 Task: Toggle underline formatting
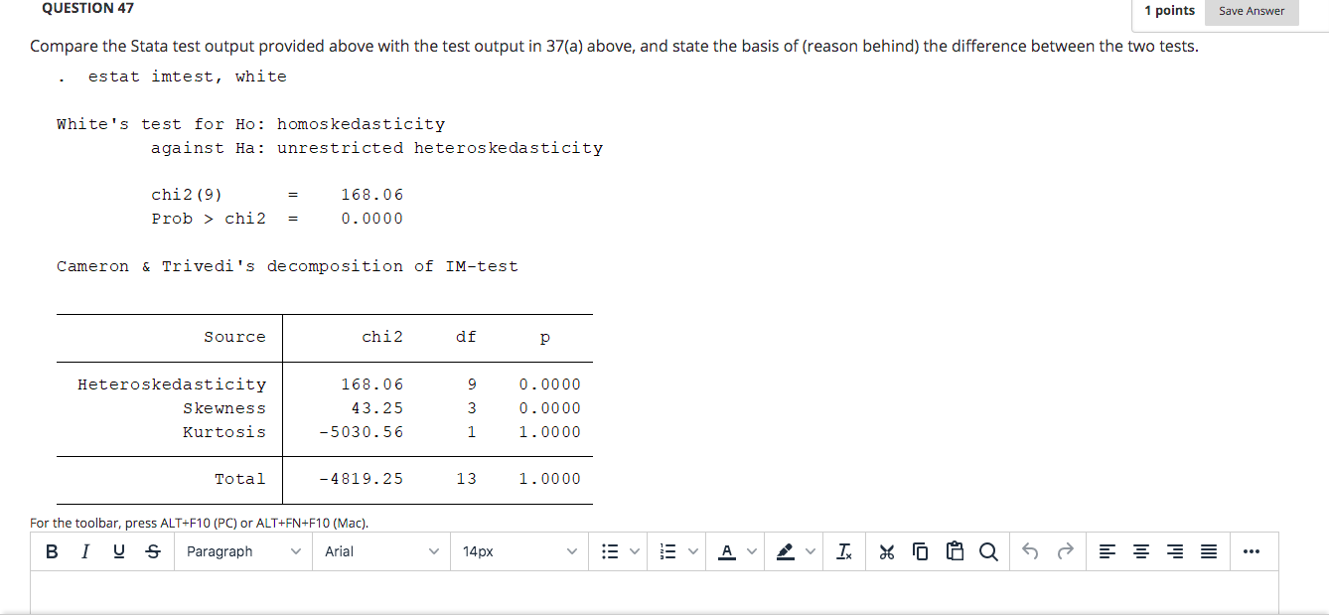click(119, 551)
